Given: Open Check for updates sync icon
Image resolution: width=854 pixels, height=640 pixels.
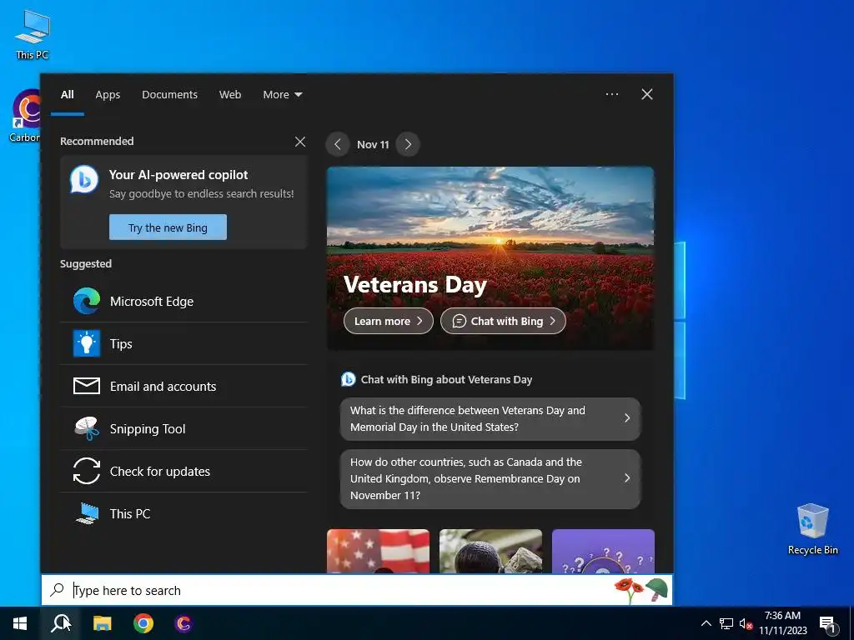Looking at the screenshot, I should (87, 471).
